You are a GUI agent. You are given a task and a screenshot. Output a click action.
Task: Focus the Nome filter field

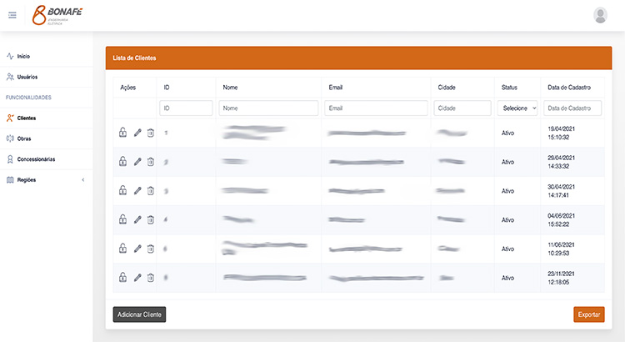point(268,108)
